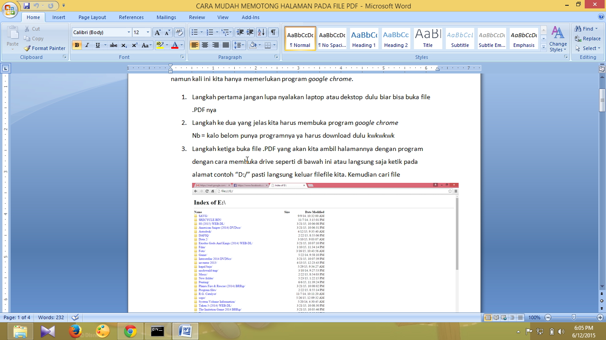Switch to Draft view
The width and height of the screenshot is (606, 340).
click(520, 317)
